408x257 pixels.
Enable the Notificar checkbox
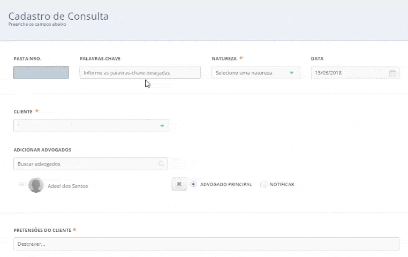coord(263,184)
